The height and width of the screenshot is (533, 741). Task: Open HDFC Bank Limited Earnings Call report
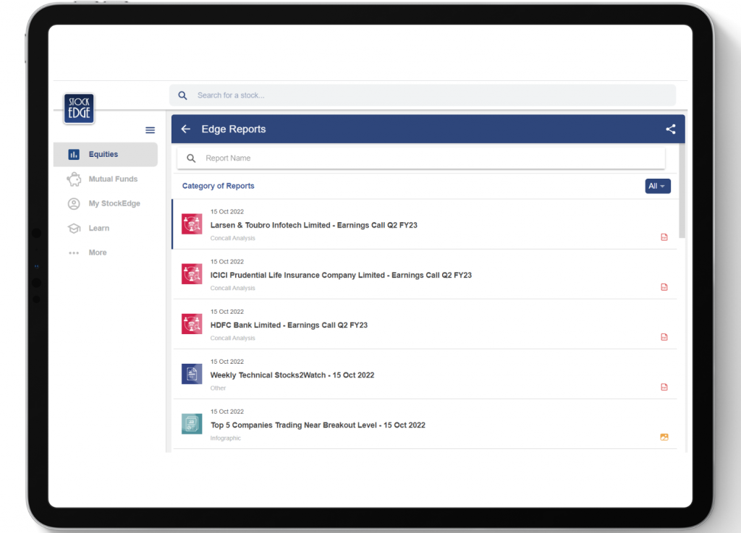(x=425, y=324)
